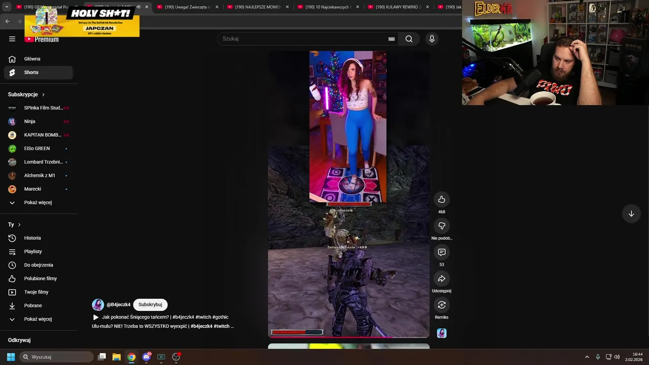The image size is (649, 365).
Task: Open volume control in system tray
Action: click(617, 357)
